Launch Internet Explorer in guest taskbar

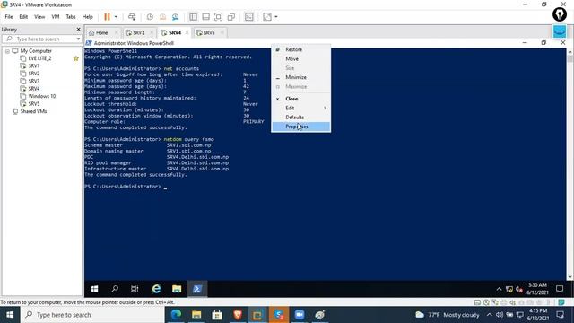click(156, 289)
